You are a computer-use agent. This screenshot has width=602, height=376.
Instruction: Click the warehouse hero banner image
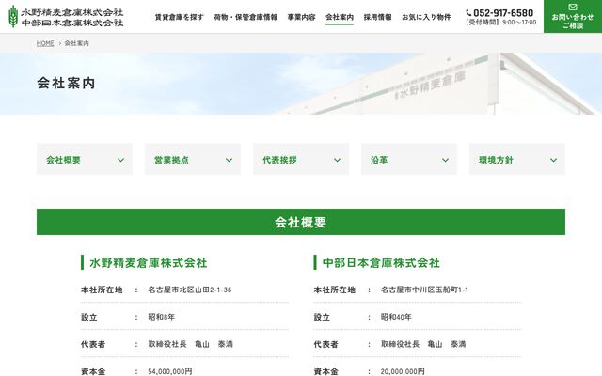coord(301,84)
